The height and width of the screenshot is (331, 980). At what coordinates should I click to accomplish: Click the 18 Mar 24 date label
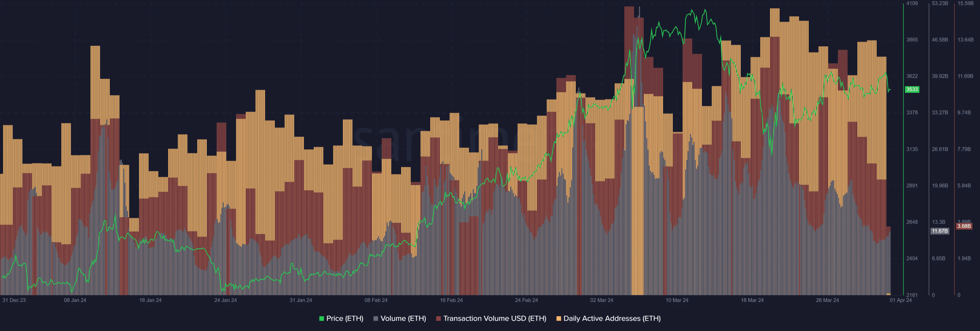(x=752, y=300)
